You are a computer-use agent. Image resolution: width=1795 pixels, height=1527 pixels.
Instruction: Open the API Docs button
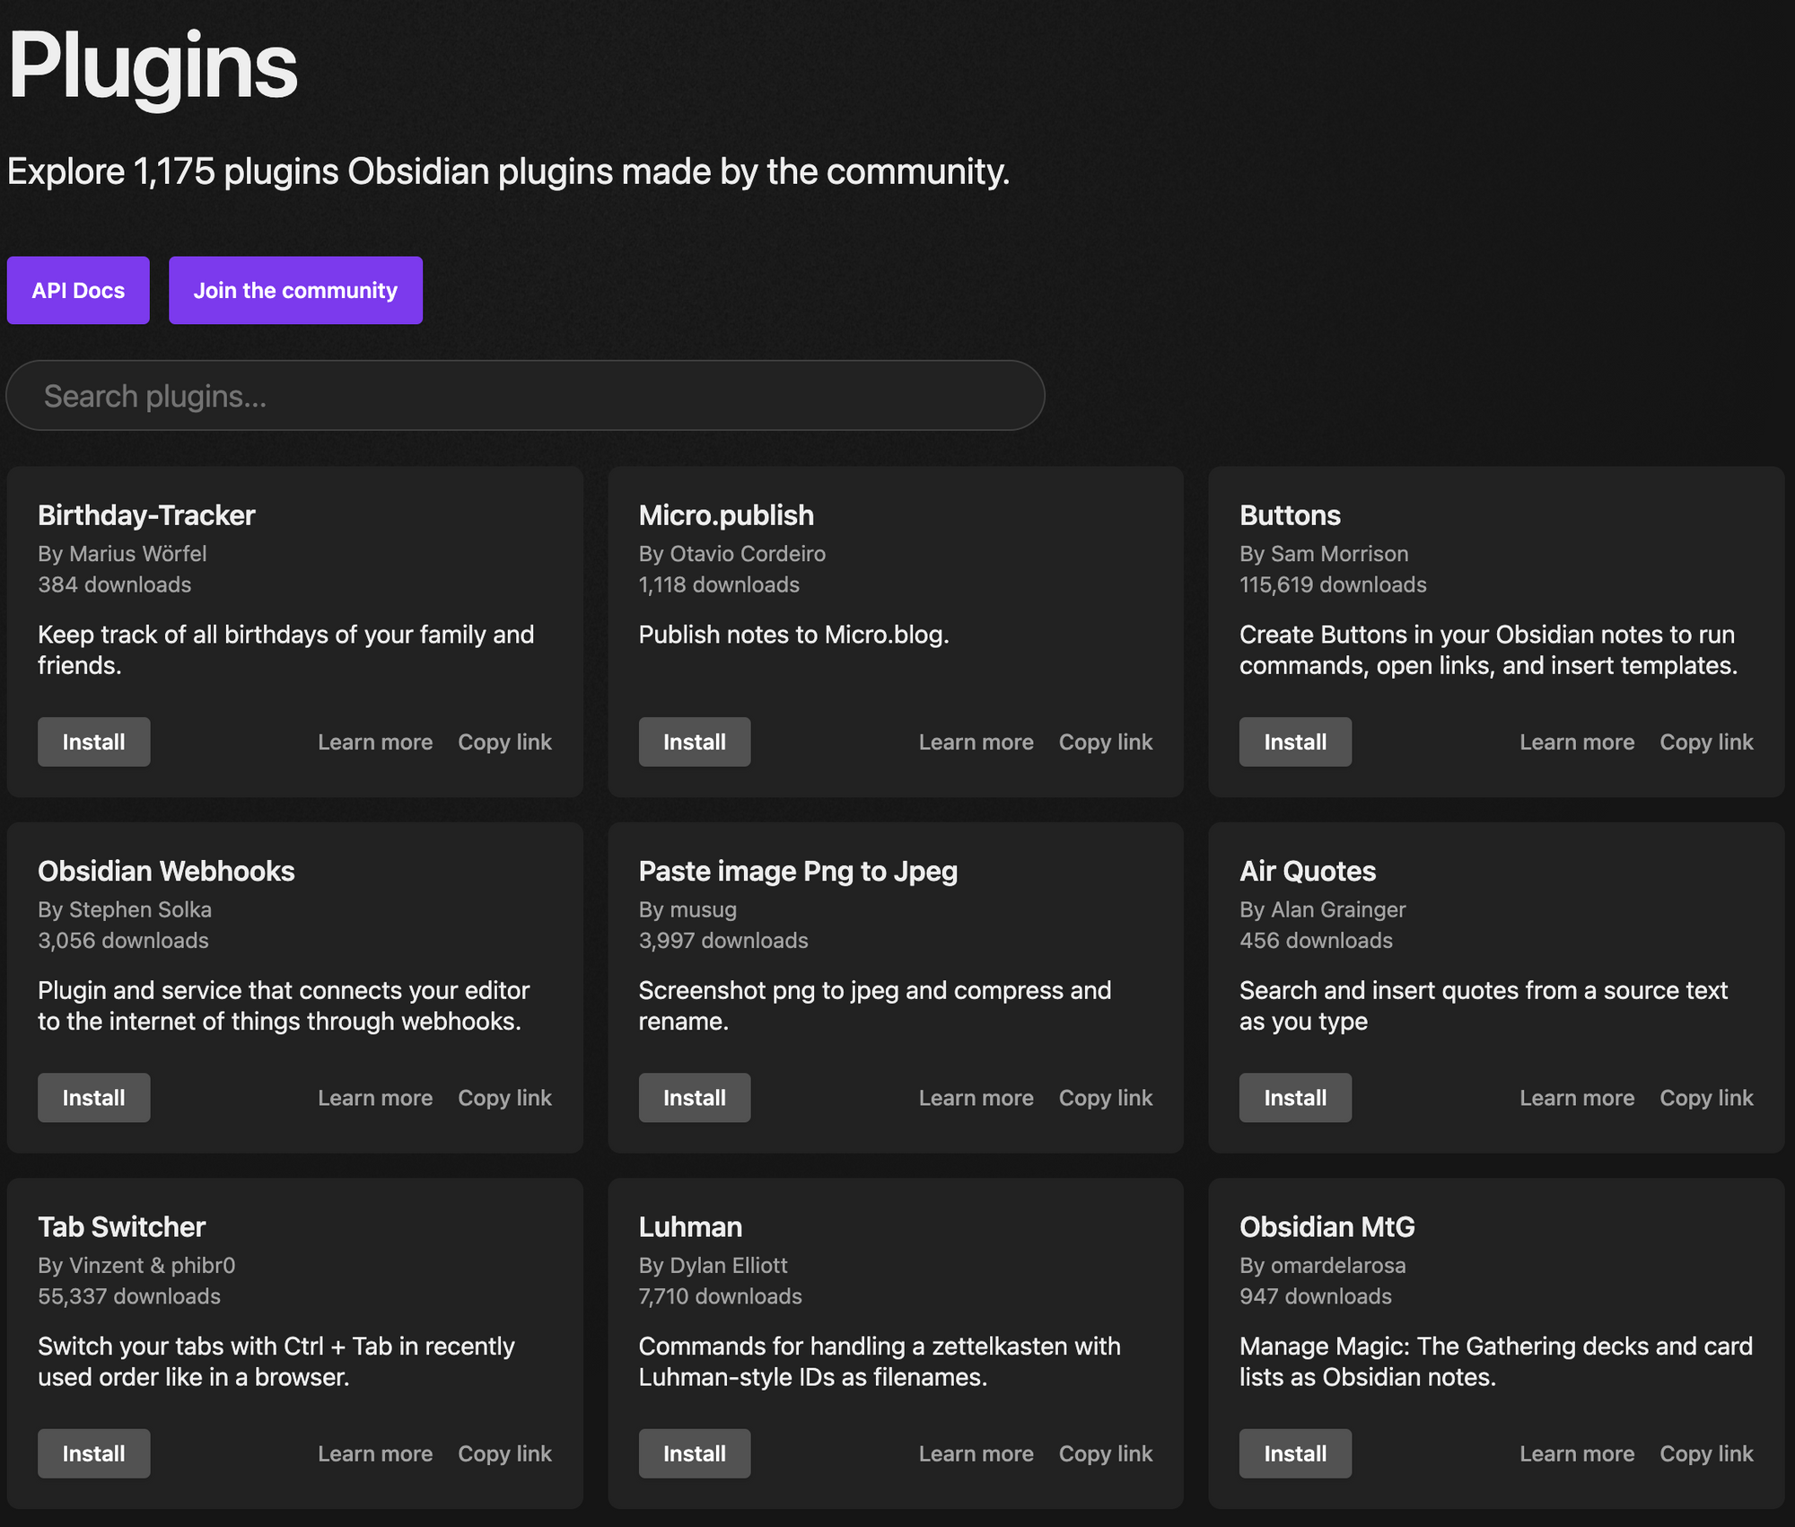(78, 290)
